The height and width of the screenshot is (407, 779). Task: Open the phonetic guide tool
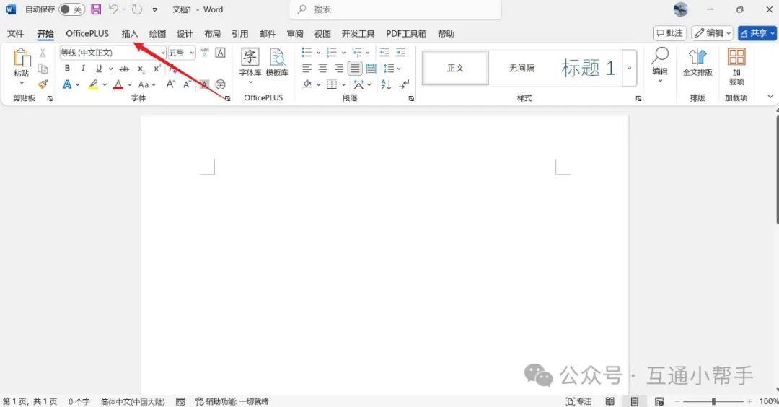click(204, 53)
